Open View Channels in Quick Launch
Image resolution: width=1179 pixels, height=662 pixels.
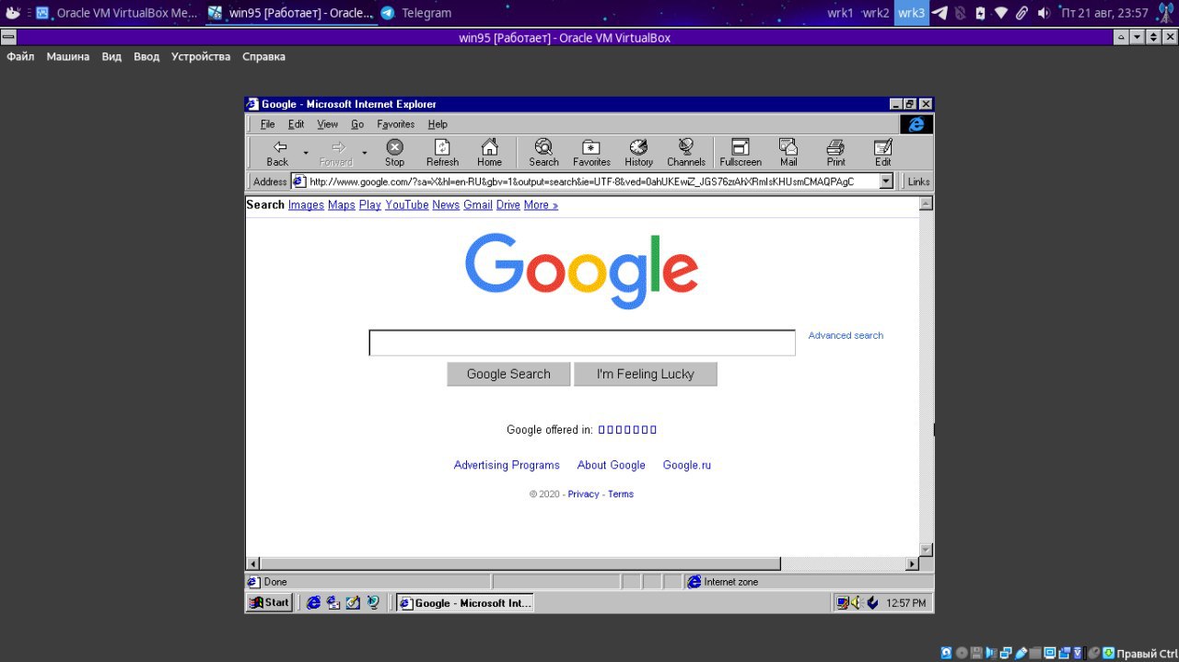(373, 603)
